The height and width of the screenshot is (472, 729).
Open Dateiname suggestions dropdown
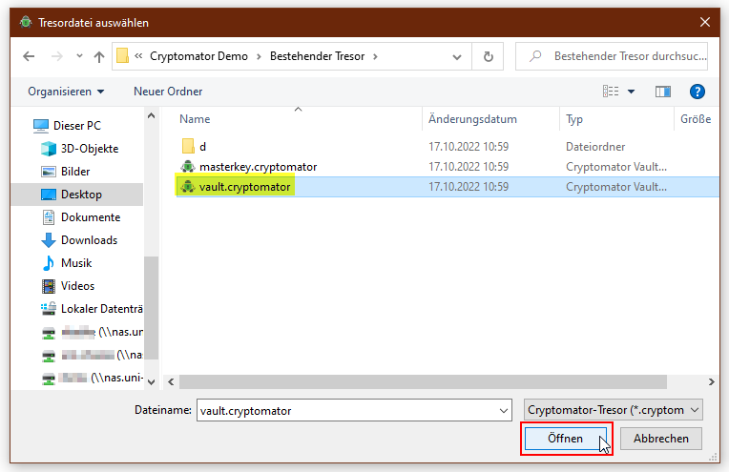pos(504,411)
